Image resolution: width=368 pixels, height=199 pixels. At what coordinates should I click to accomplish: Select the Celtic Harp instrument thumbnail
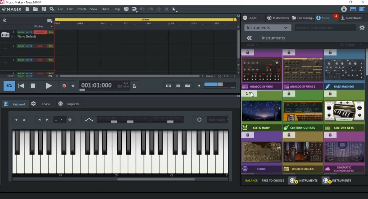tap(262, 111)
